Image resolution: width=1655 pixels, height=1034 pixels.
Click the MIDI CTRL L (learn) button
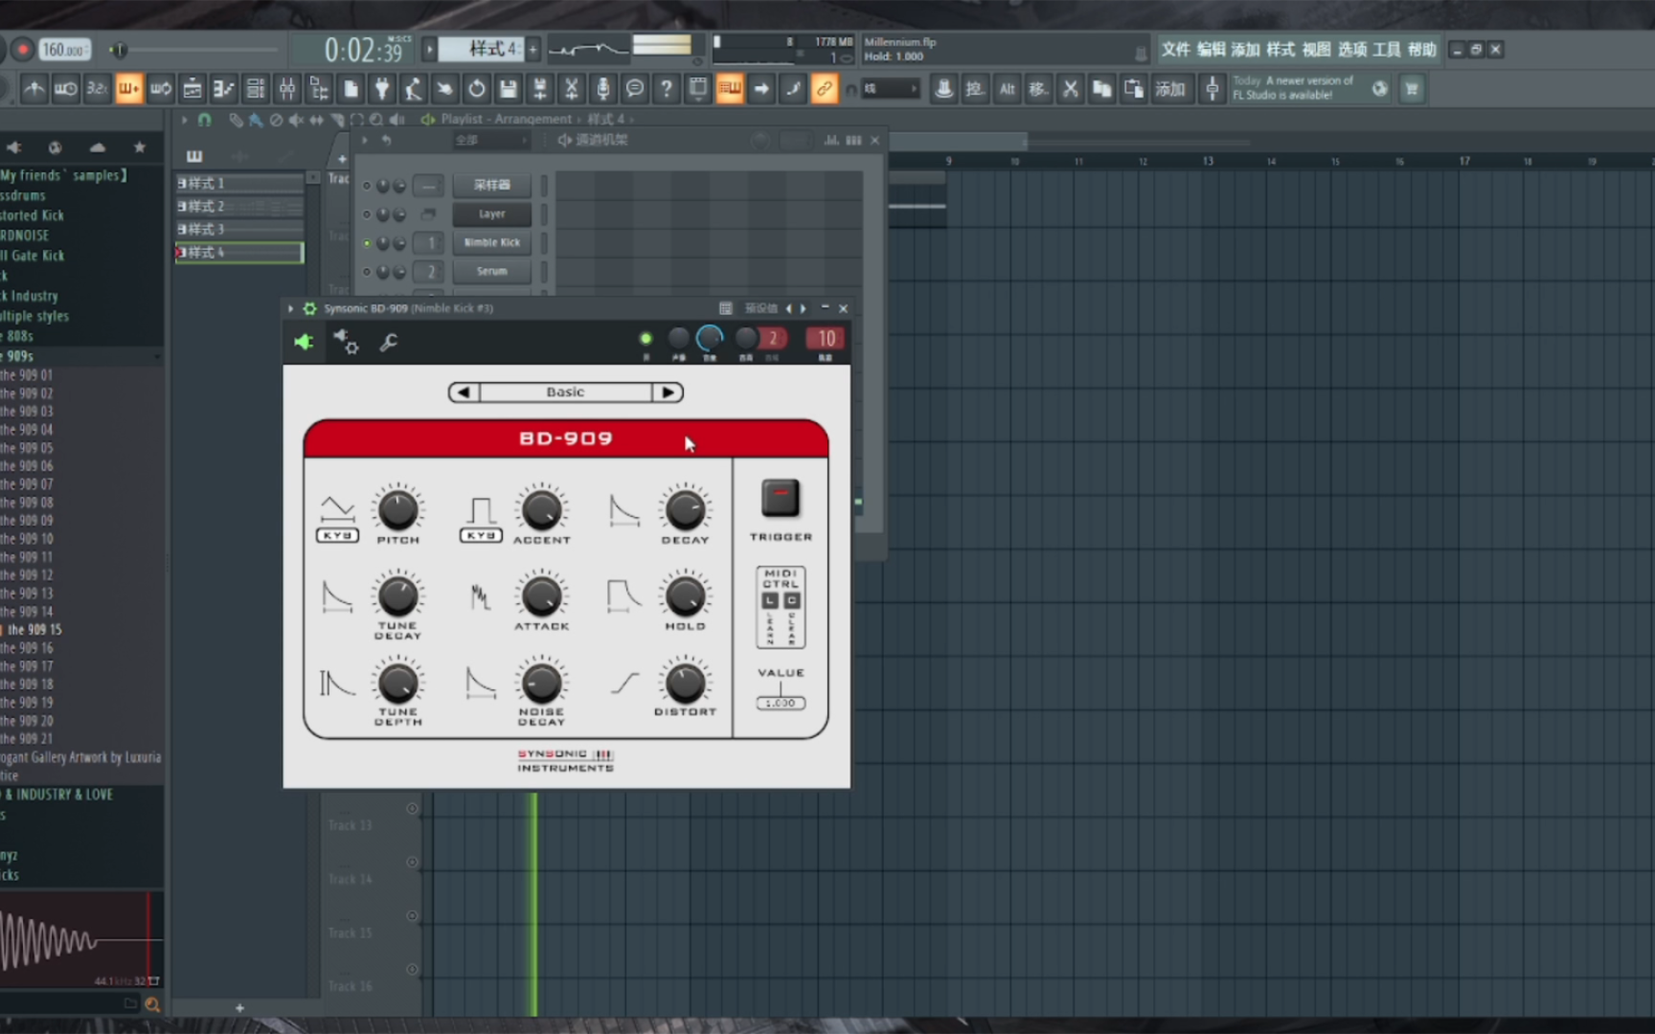(770, 600)
